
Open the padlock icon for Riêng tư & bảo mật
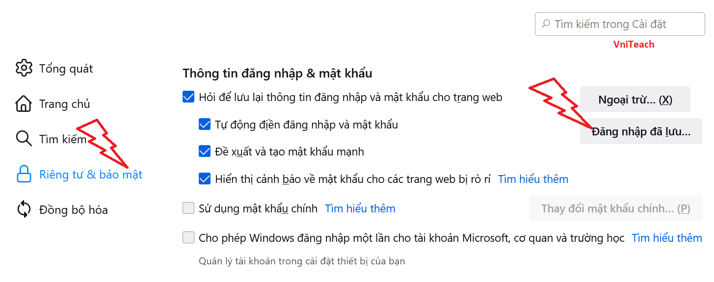[x=24, y=174]
